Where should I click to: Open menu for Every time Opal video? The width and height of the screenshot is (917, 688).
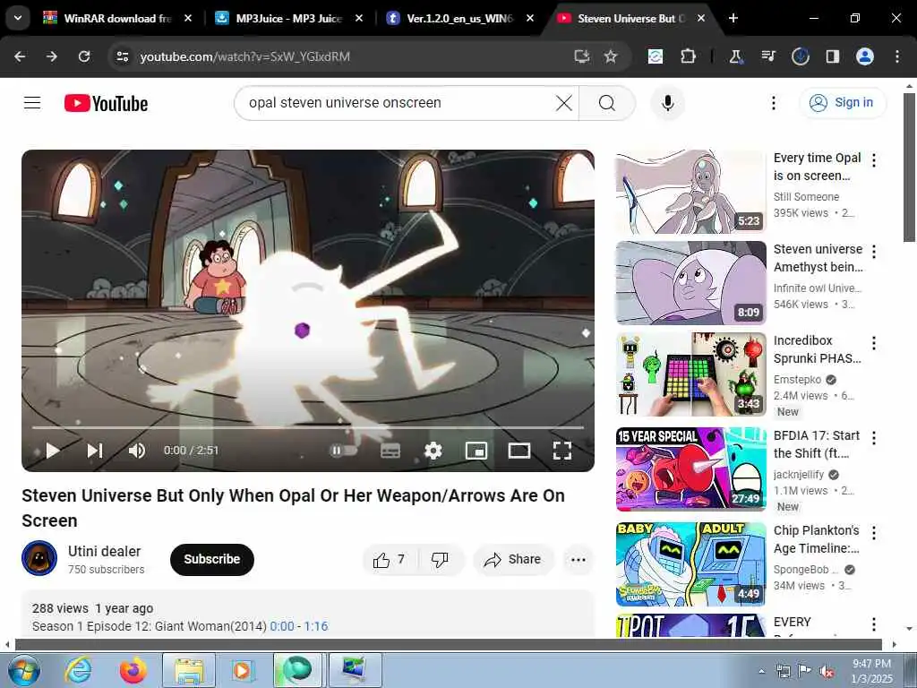874,159
